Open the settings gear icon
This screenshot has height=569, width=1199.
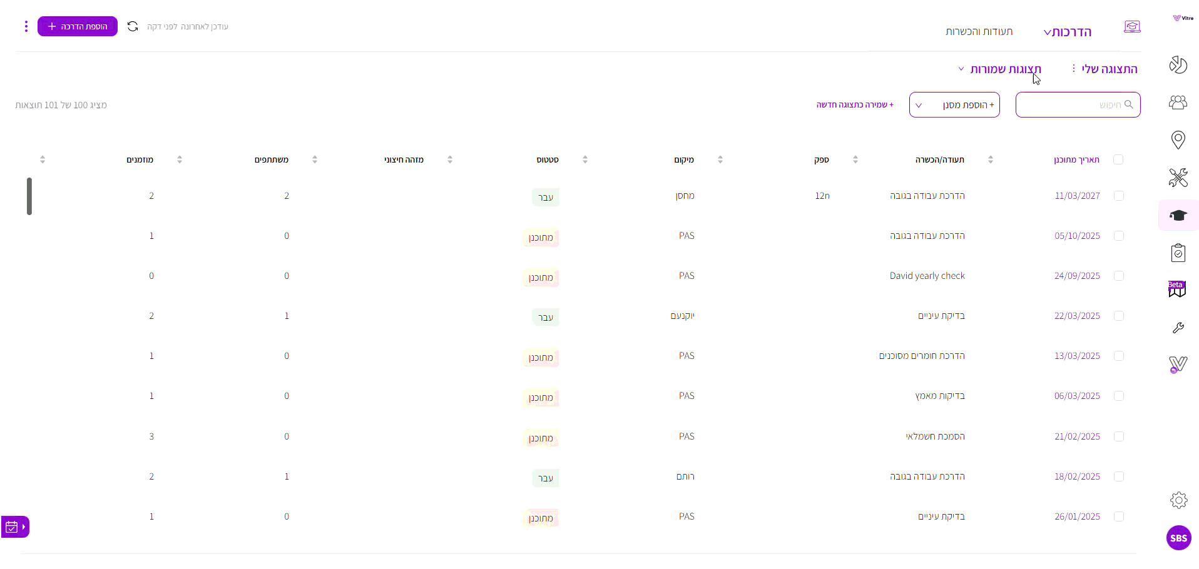[x=1179, y=500]
